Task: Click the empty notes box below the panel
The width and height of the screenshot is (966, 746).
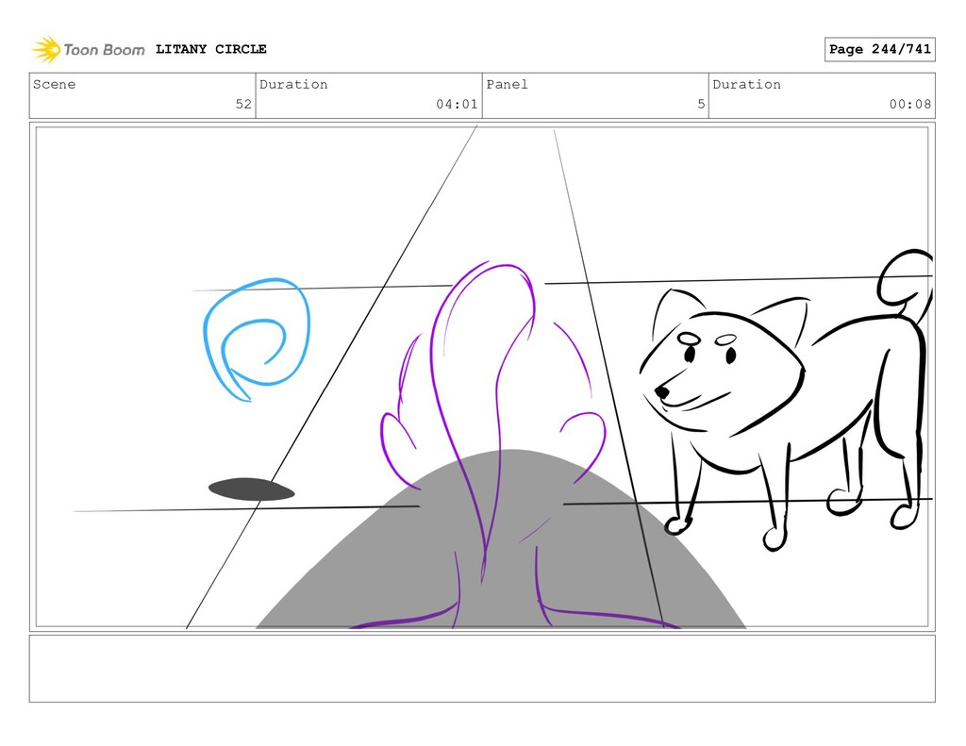Action: pyautogui.click(x=482, y=669)
